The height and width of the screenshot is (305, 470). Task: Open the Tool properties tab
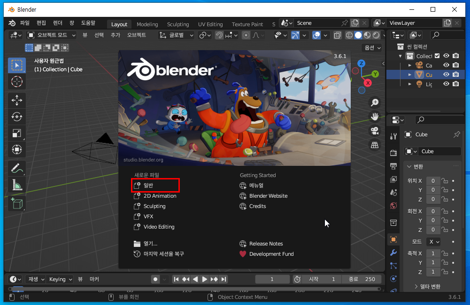tap(393, 136)
